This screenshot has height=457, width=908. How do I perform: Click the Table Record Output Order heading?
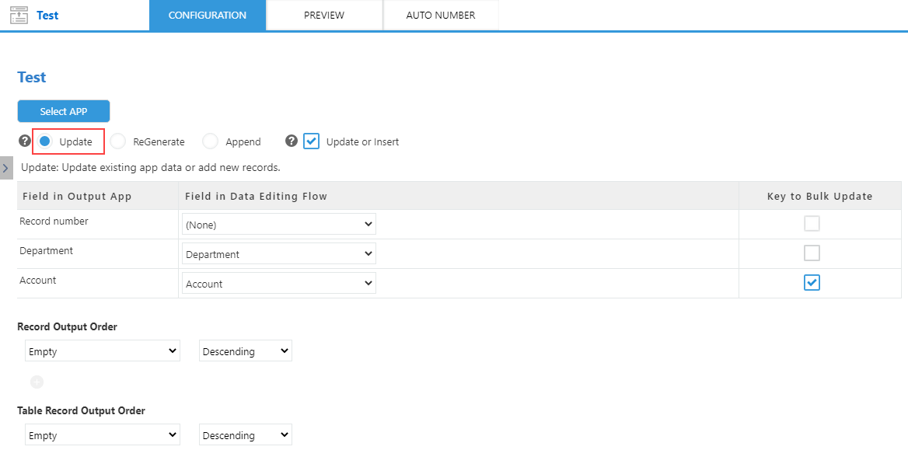[81, 410]
